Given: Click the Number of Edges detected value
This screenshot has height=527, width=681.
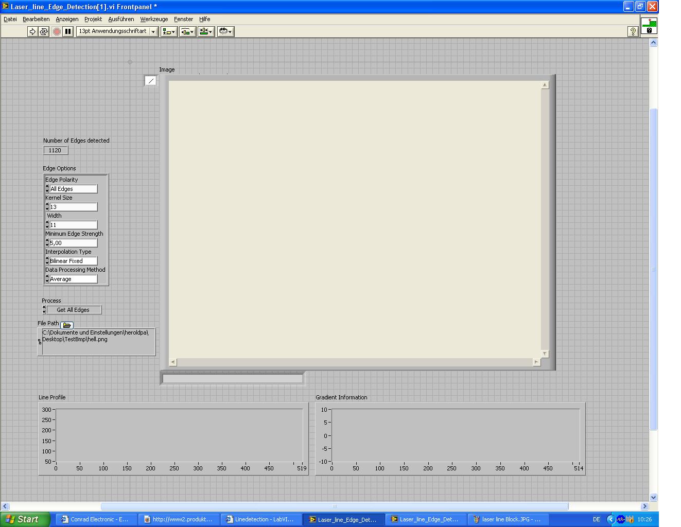Looking at the screenshot, I should point(55,150).
